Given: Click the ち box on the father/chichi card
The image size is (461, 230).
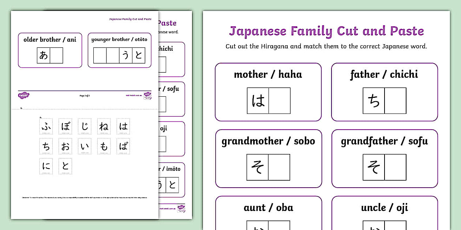Looking at the screenshot, I should point(374,101).
